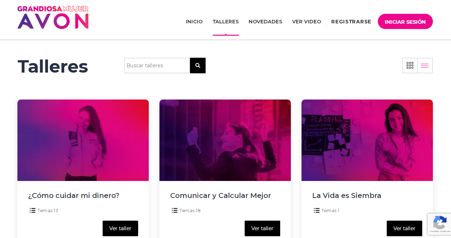The height and width of the screenshot is (238, 451).
Task: Open the Registrarse link
Action: click(x=351, y=22)
